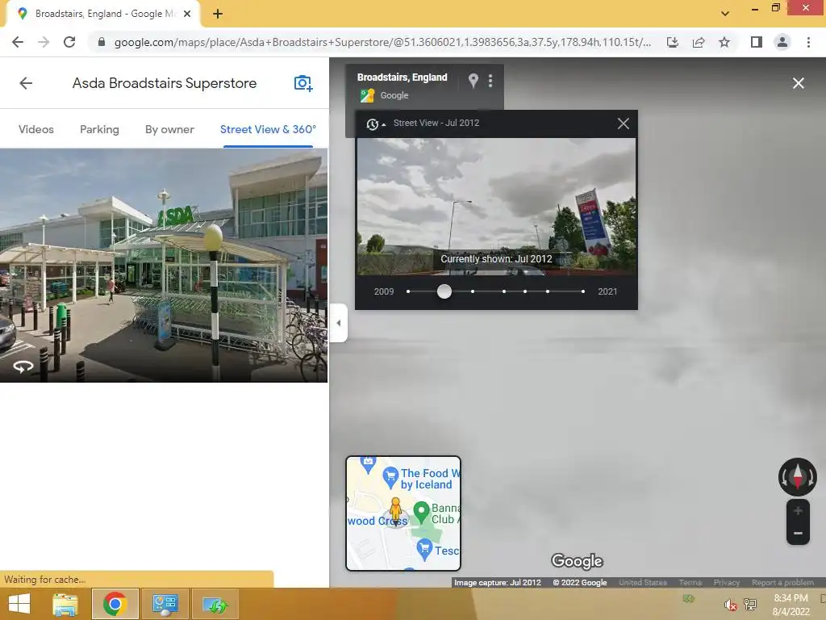The height and width of the screenshot is (620, 826).
Task: Bookmark this page with the star icon
Action: tap(724, 42)
